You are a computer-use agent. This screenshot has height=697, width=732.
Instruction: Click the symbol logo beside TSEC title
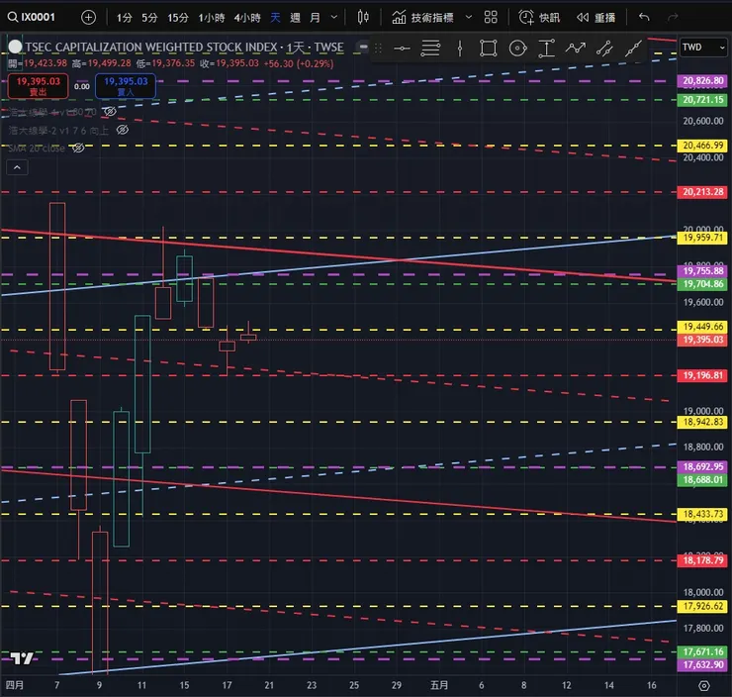[x=15, y=47]
